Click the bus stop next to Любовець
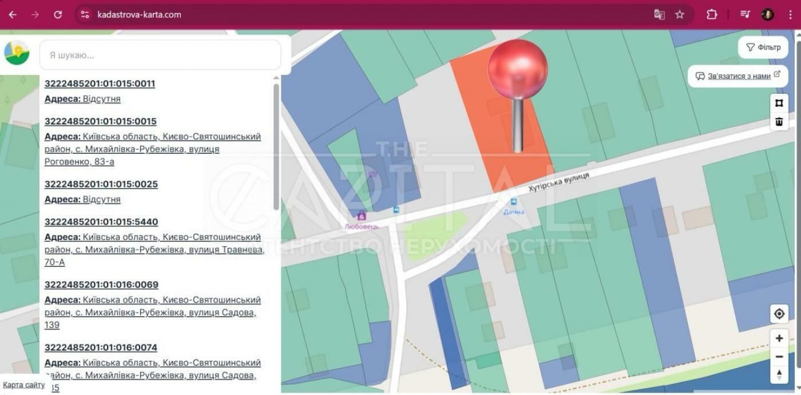This screenshot has width=801, height=395. pyautogui.click(x=396, y=210)
